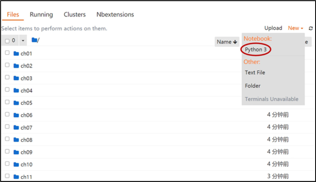Choose Python 3 notebook from menu
This screenshot has height=182, width=316.
(x=255, y=50)
